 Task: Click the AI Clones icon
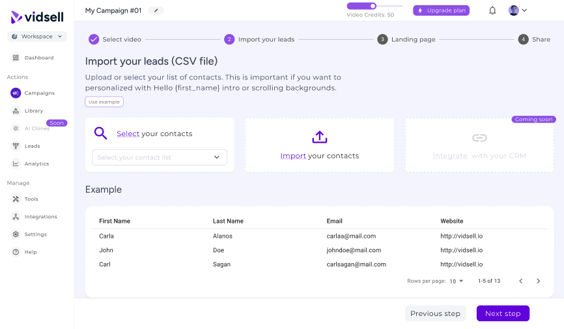click(x=16, y=128)
